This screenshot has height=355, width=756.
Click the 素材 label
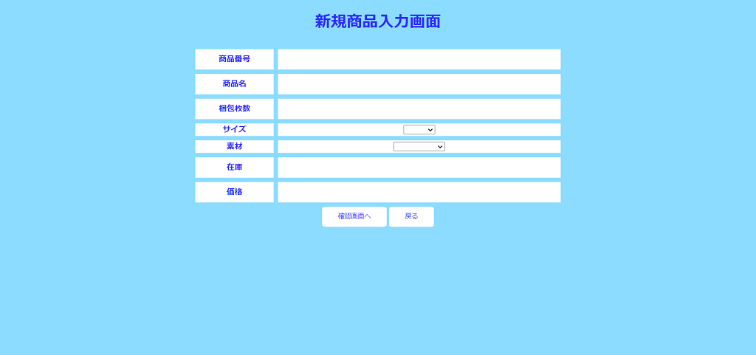234,146
